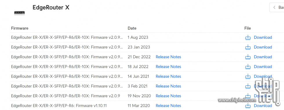Click download icon for 11 Mar 2020 firmware
Viewport: 284px width, 110px height.
pos(248,106)
